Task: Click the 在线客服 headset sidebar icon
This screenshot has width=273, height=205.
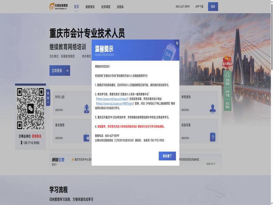Action: (227, 82)
